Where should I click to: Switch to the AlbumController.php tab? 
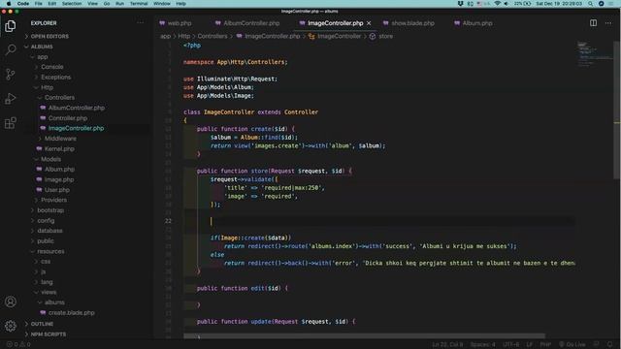[247, 23]
